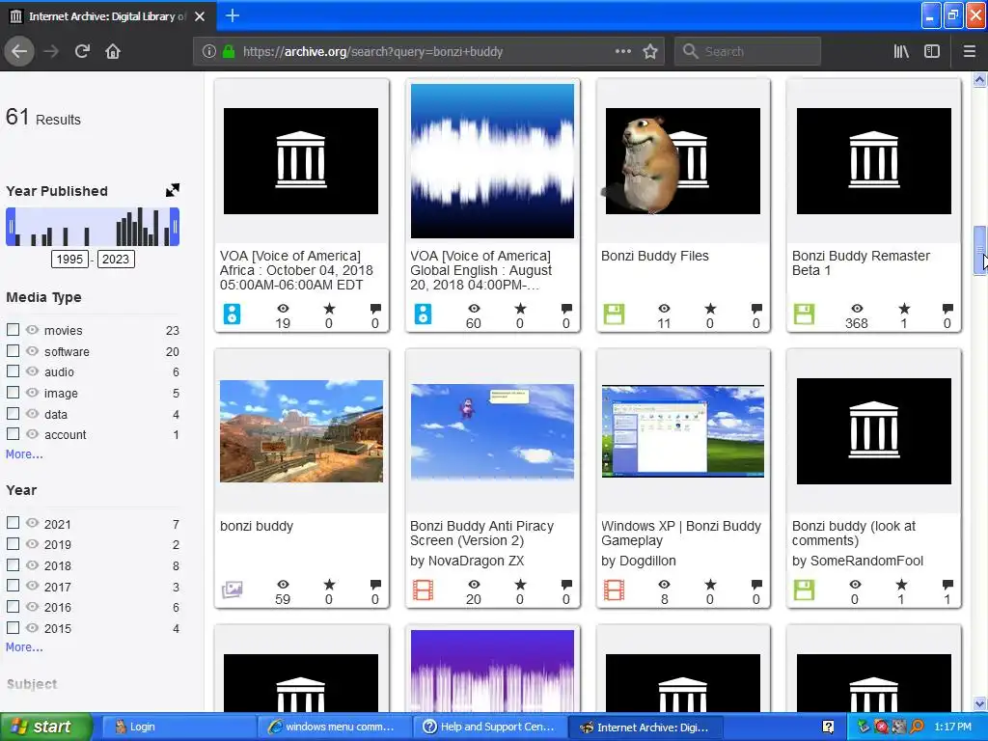Open Bonzi Buddy Files item title
Image resolution: width=988 pixels, height=741 pixels.
click(655, 256)
